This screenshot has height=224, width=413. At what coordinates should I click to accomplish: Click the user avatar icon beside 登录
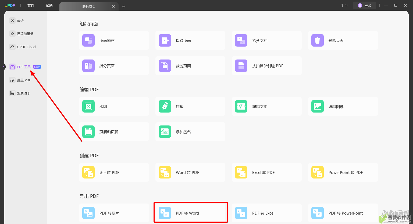[360, 5]
